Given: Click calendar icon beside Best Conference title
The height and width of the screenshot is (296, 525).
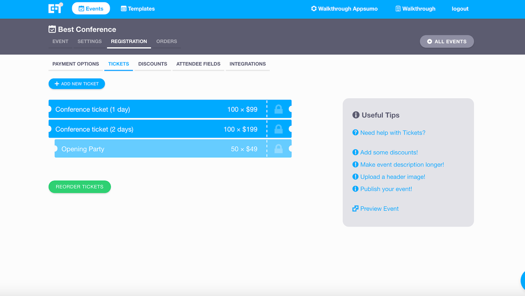Looking at the screenshot, I should pos(52,29).
